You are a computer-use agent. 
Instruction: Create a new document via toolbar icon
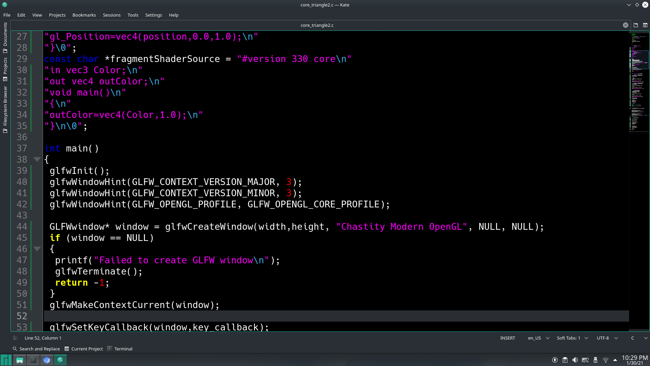click(x=636, y=25)
